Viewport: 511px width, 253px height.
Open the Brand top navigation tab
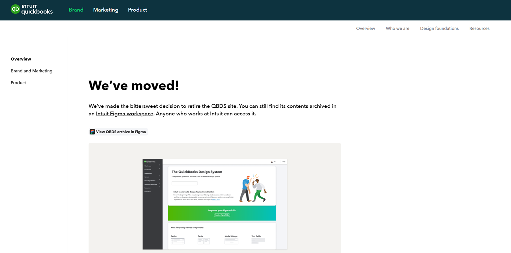76,10
